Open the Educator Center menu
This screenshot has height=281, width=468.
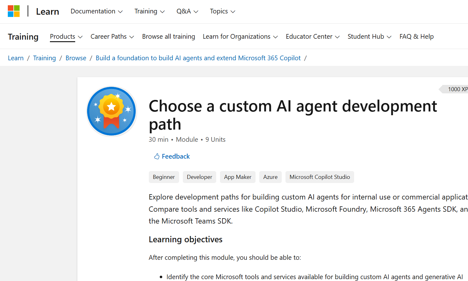click(312, 37)
